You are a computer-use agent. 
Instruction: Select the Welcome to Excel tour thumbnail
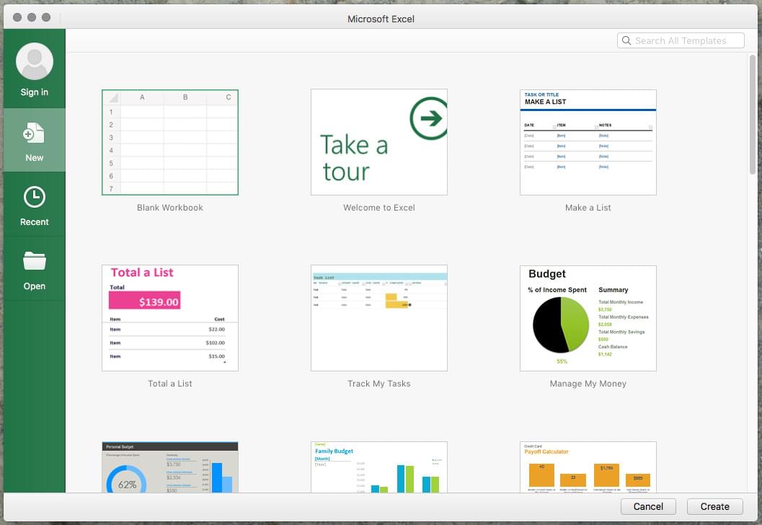379,142
